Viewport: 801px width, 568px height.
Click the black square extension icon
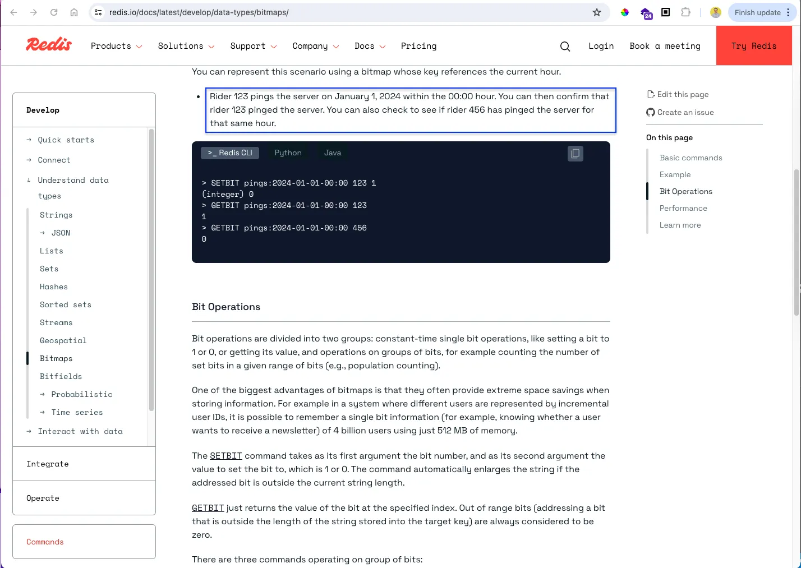point(666,12)
